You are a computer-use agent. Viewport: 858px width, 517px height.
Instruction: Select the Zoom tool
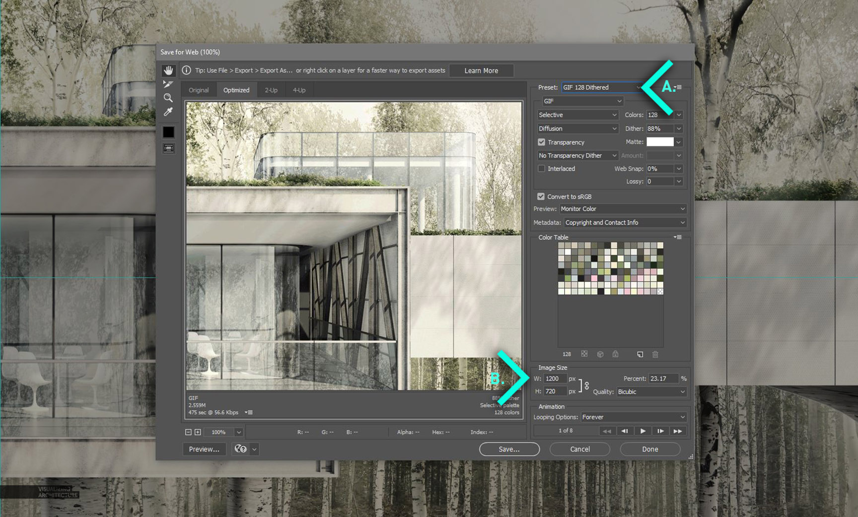click(168, 98)
